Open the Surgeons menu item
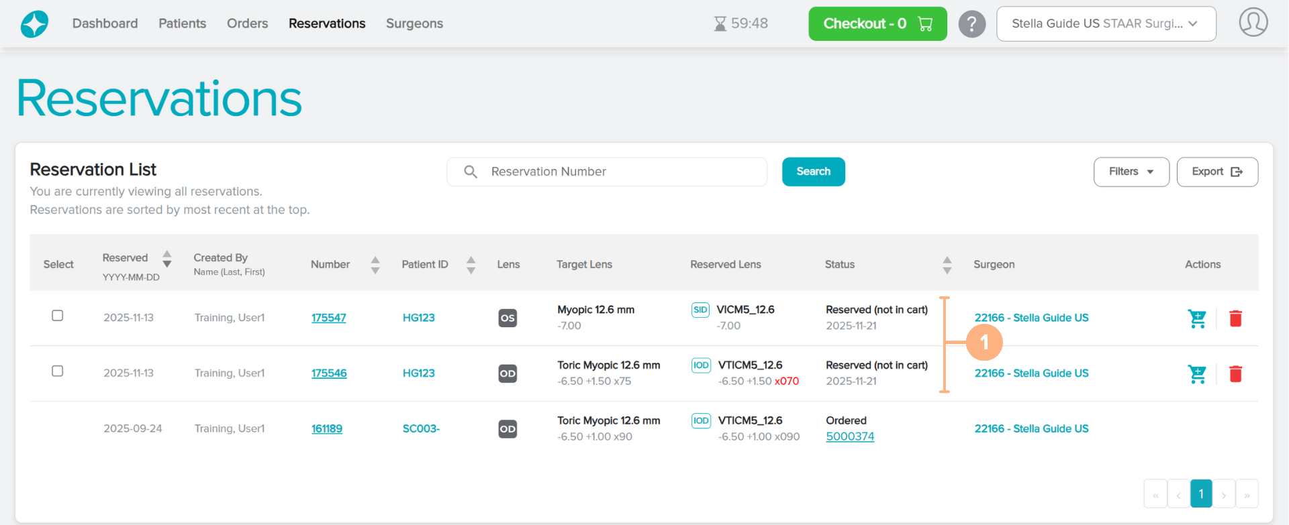Viewport: 1289px width, 525px height. click(x=414, y=23)
